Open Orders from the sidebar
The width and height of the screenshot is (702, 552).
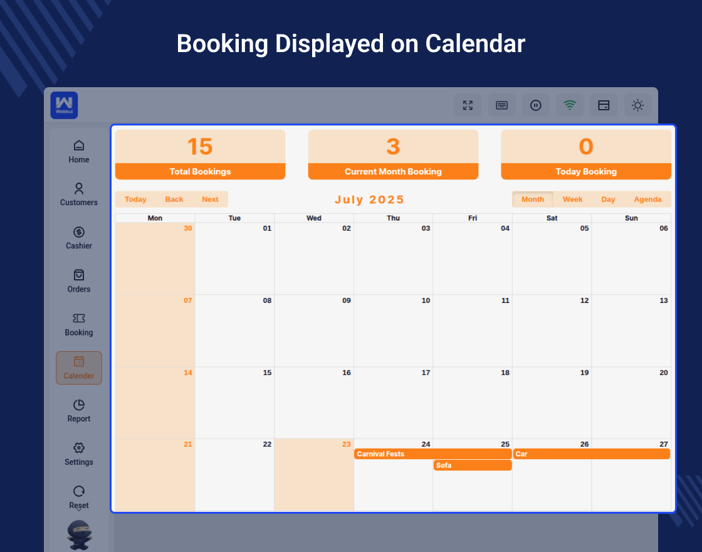pyautogui.click(x=79, y=281)
